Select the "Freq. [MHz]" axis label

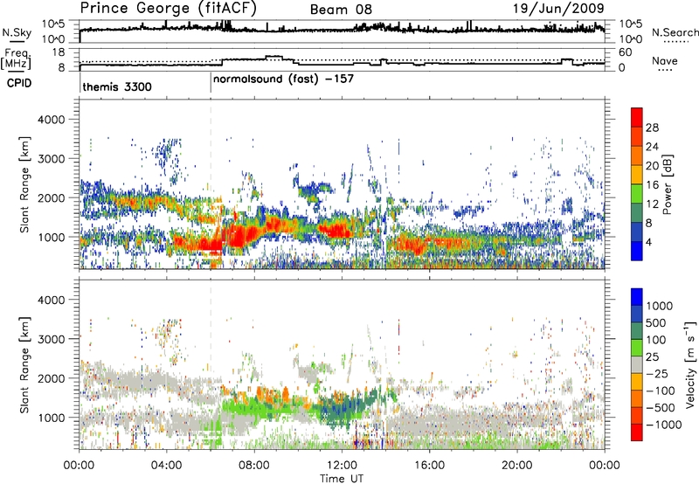[x=16, y=59]
